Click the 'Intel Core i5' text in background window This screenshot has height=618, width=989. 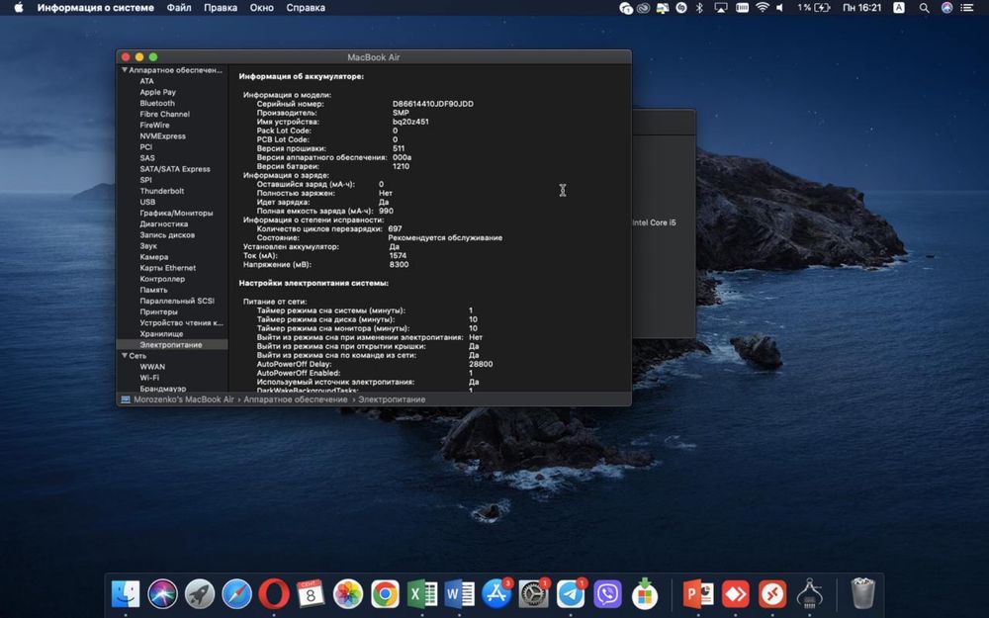click(654, 222)
